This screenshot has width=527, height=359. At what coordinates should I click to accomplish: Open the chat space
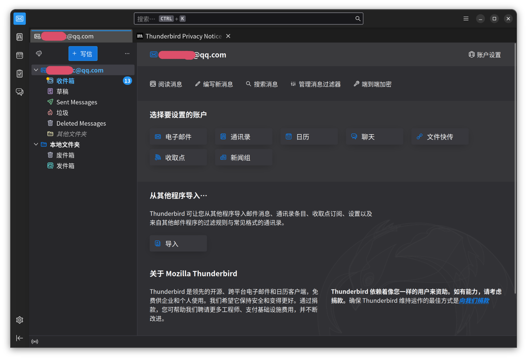tap(19, 92)
